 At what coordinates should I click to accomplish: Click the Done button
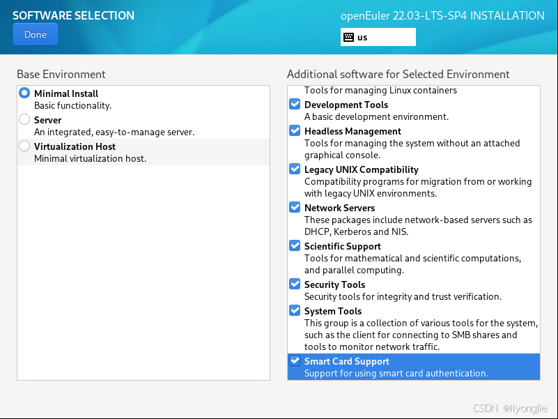(x=36, y=34)
